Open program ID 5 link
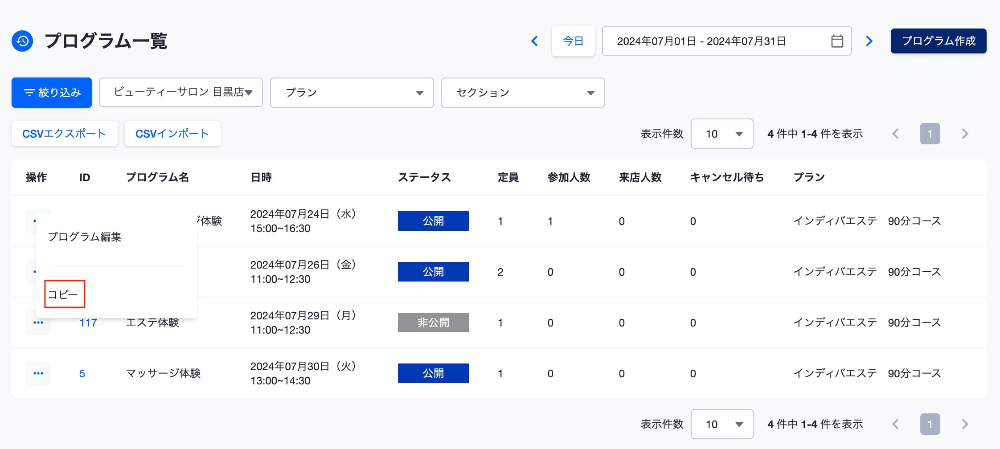 tap(82, 373)
